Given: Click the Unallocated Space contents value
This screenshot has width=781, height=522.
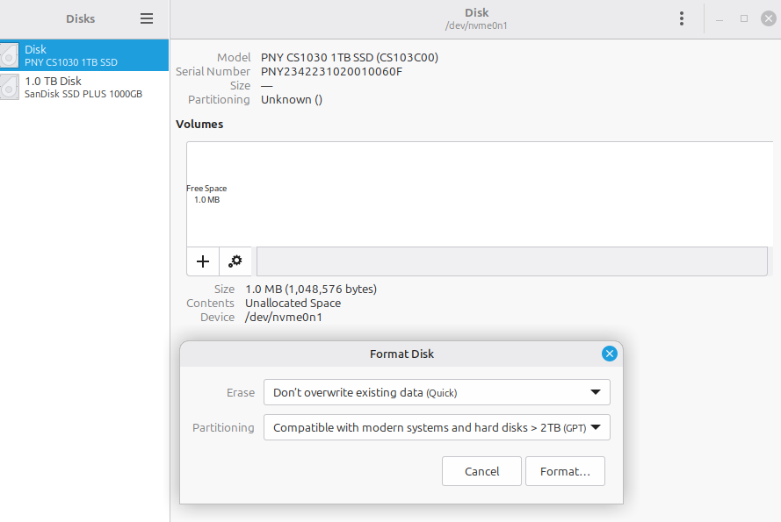Looking at the screenshot, I should click(x=293, y=303).
